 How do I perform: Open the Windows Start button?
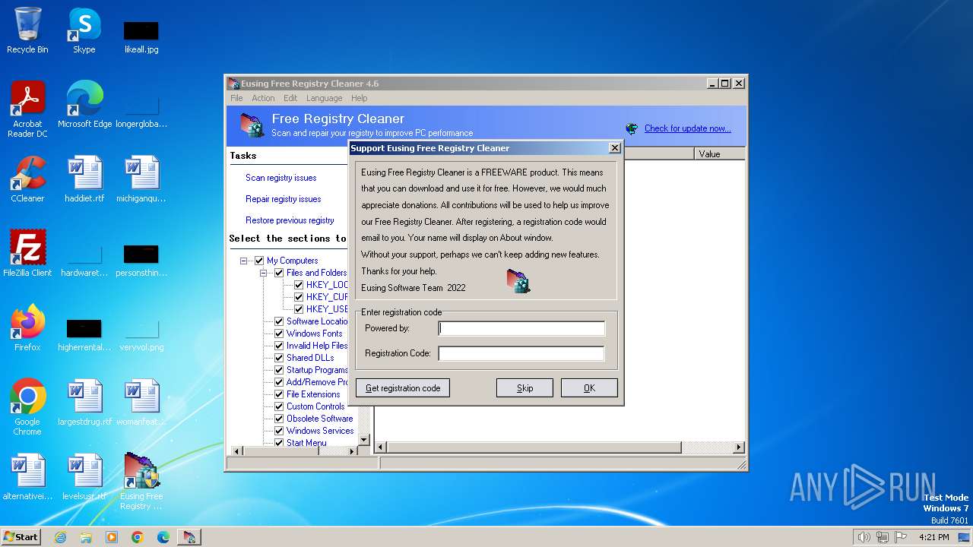point(21,537)
